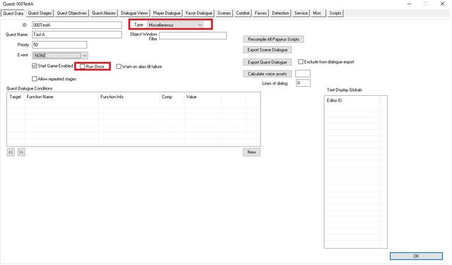This screenshot has width=452, height=265.
Task: Click the Export Scene Dialogue button
Action: pyautogui.click(x=267, y=50)
